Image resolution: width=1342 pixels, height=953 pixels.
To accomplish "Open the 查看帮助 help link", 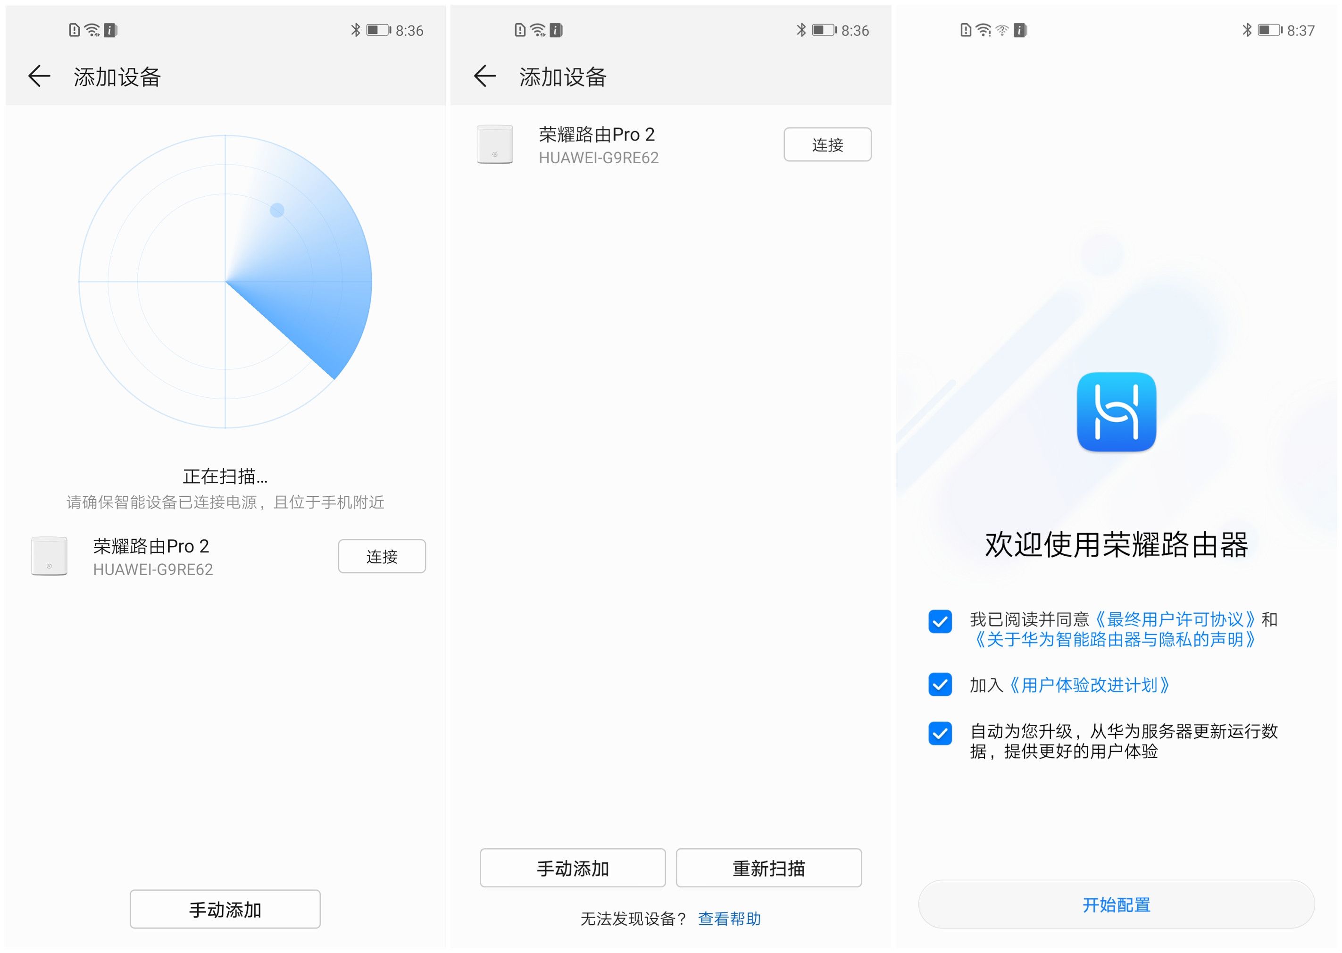I will pyautogui.click(x=729, y=919).
